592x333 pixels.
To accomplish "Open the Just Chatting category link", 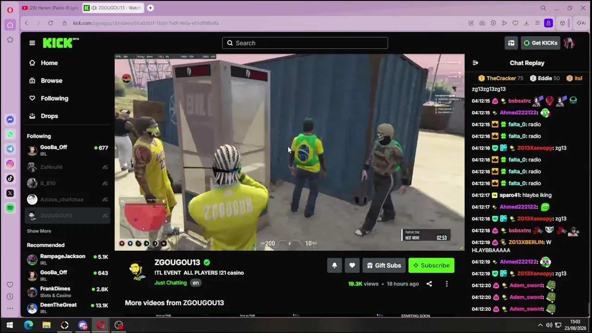I will click(x=171, y=283).
